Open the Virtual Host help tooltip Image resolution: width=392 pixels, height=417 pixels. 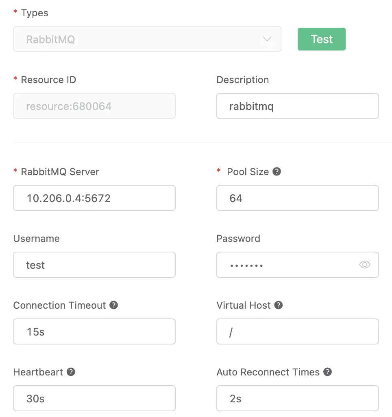pyautogui.click(x=279, y=305)
